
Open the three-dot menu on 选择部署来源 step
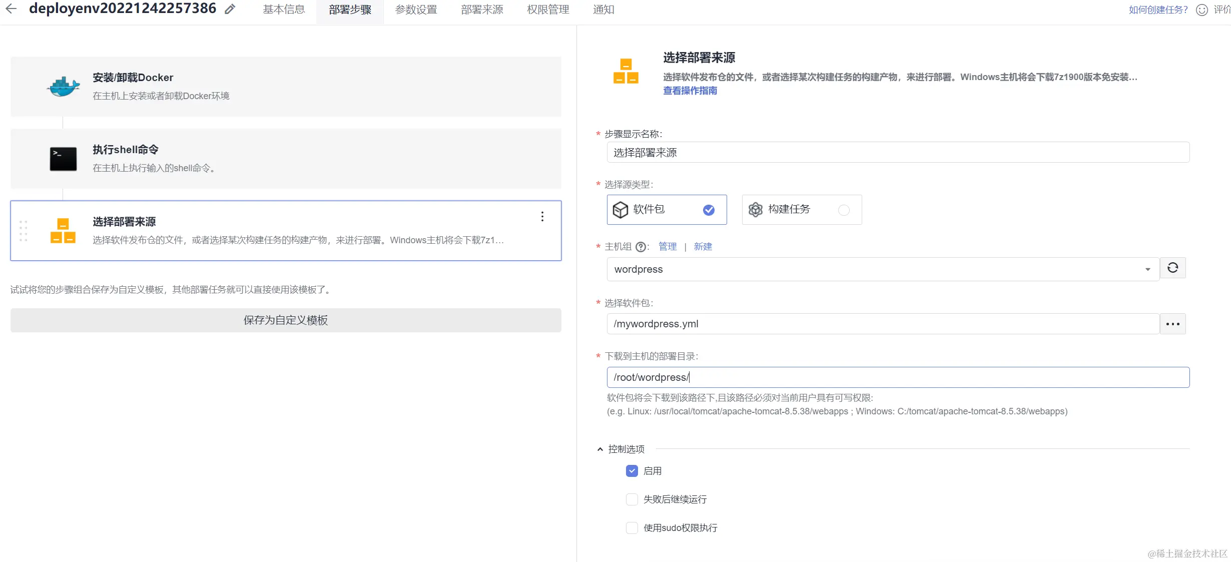[542, 217]
